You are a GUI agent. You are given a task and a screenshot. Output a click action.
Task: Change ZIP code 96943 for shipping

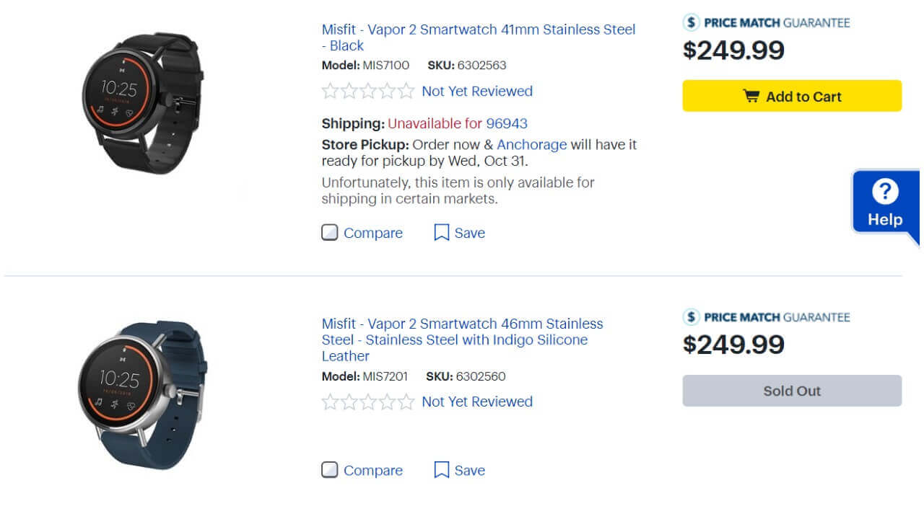(507, 123)
